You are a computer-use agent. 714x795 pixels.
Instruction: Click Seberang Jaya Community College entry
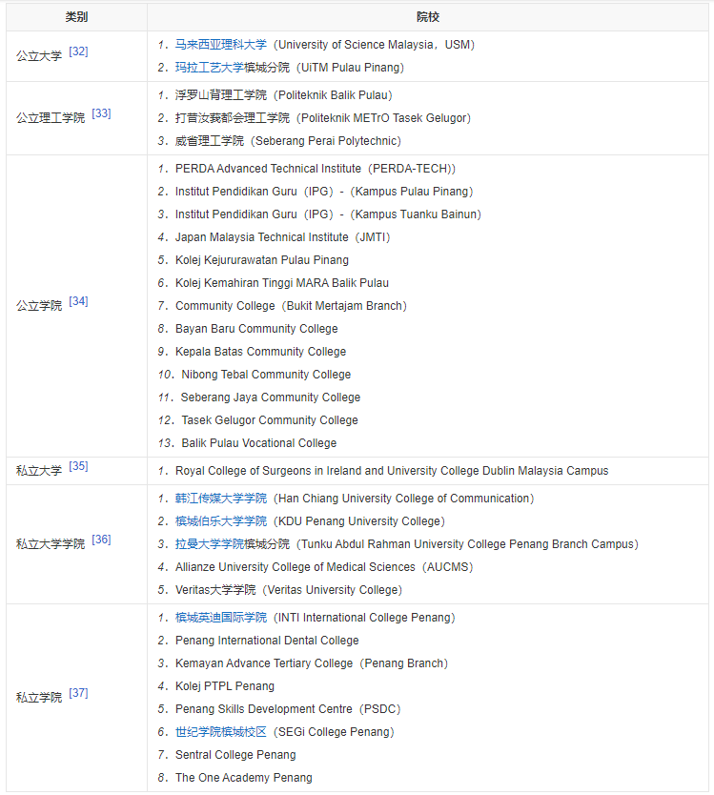[x=271, y=397]
